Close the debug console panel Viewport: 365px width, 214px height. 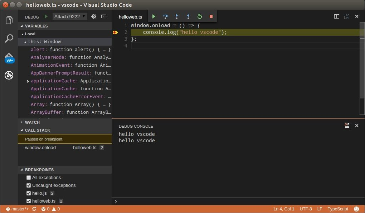point(357,126)
